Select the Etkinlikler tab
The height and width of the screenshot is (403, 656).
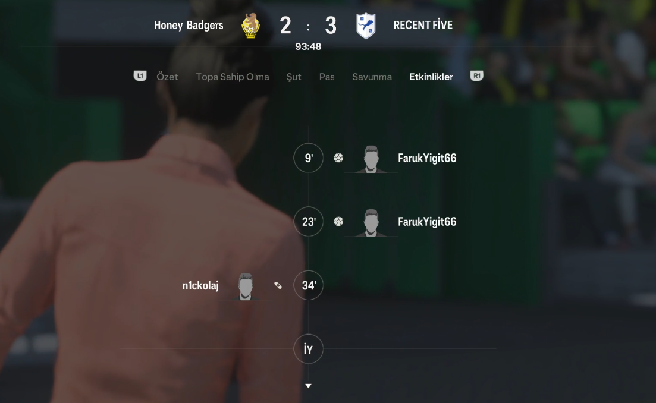pyautogui.click(x=431, y=77)
